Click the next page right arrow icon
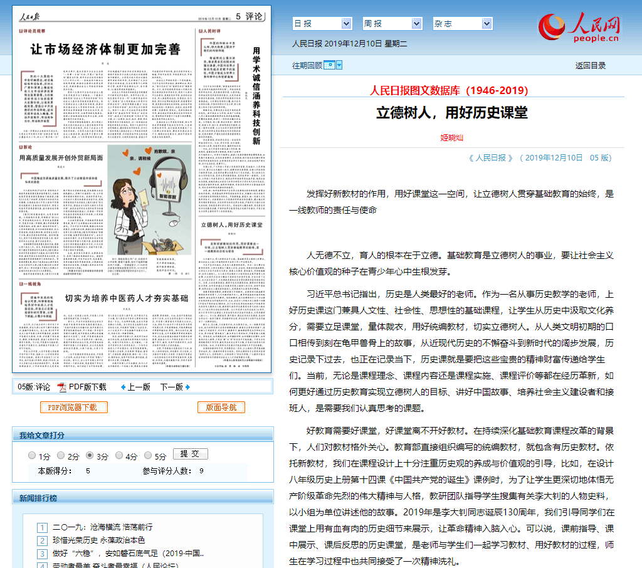This screenshot has height=568, width=642. tap(187, 387)
